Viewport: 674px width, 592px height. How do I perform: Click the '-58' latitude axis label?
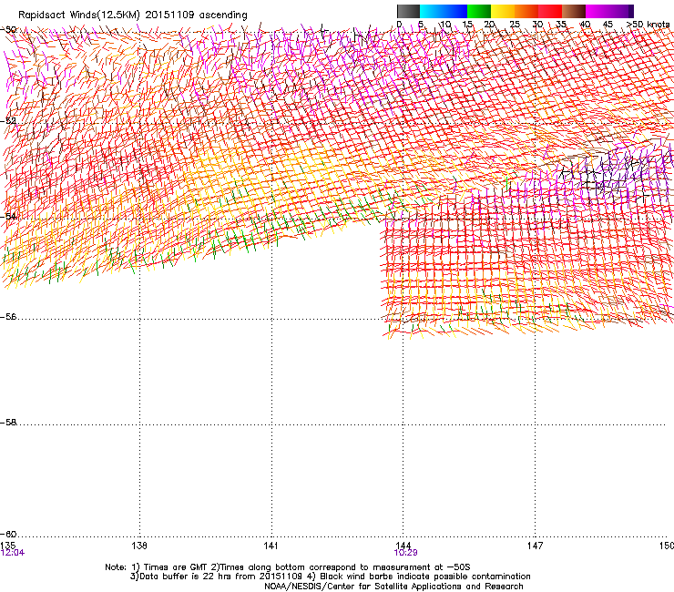click(x=8, y=423)
